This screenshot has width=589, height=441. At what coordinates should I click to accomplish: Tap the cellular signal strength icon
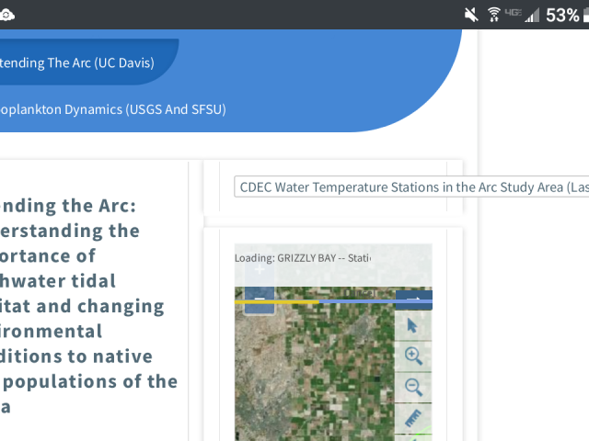tap(532, 16)
